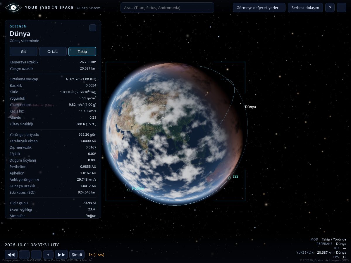Click the Dış merkezlik value 0.0167

(91, 147)
